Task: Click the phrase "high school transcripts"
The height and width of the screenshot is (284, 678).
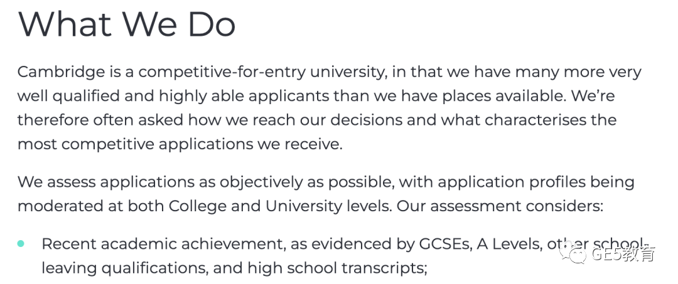Action: 336,268
